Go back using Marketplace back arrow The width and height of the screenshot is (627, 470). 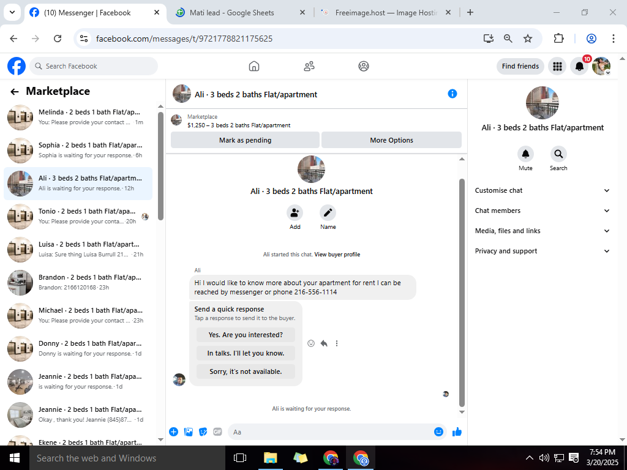pos(15,92)
